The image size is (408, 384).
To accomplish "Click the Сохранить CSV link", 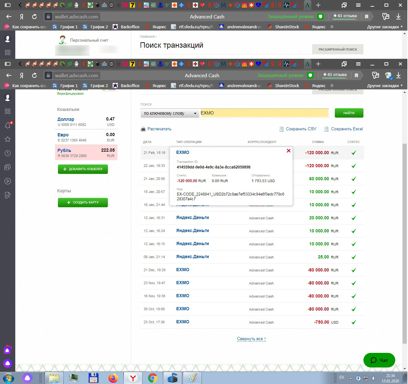I will click(x=298, y=129).
